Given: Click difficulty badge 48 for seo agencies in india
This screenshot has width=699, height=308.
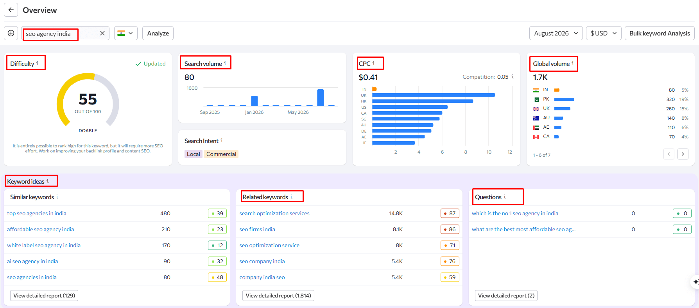Looking at the screenshot, I should tap(217, 277).
